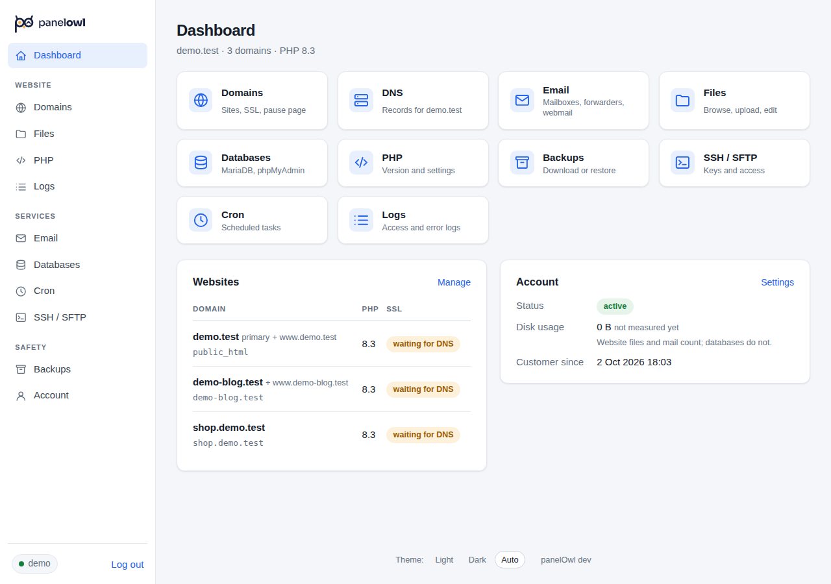Click the terminal icon beside sidebar SSH / SFTP

[x=21, y=317]
